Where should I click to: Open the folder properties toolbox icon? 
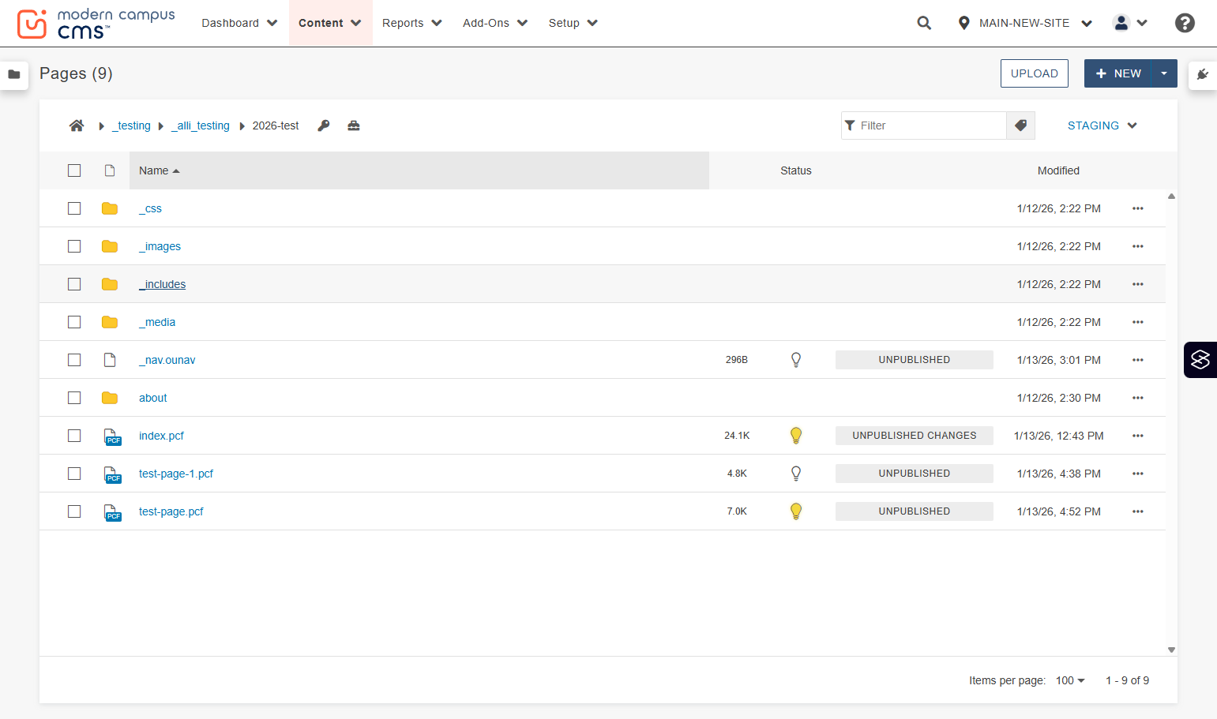coord(354,125)
